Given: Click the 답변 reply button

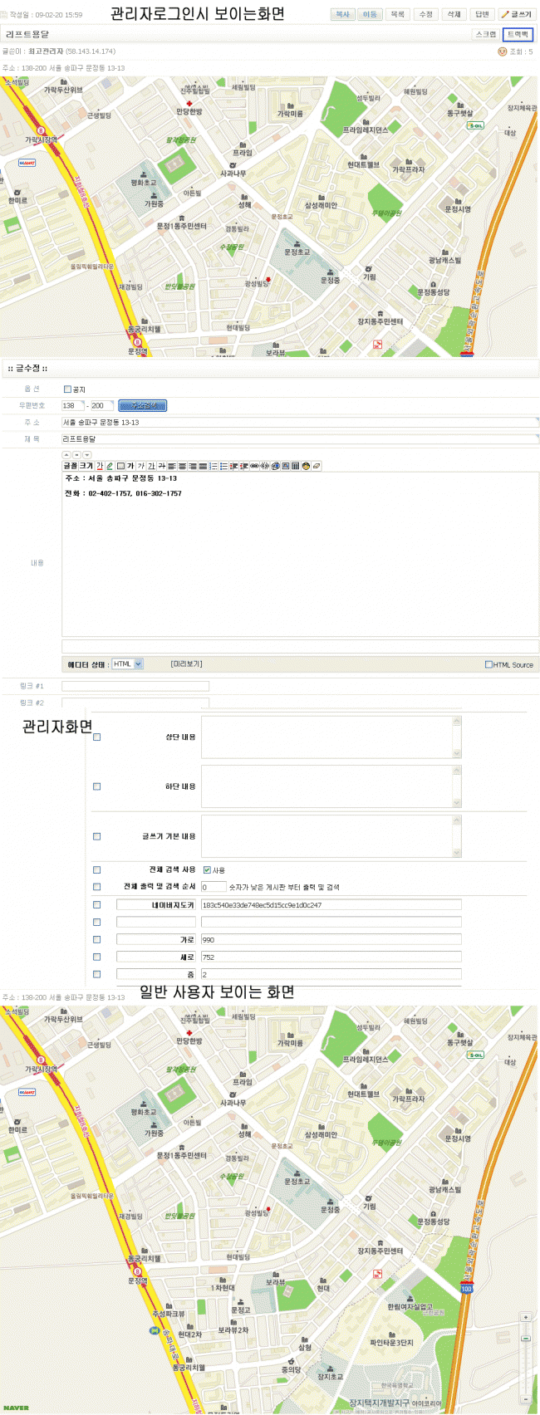Looking at the screenshot, I should pos(482,14).
